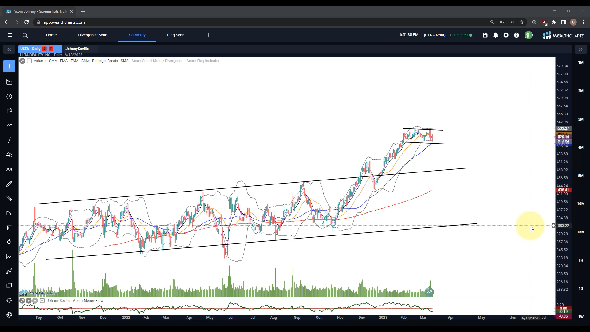Screen dimensions: 590x332
Task: Click the 383.22 crosshair price plus marker
Action: [553, 226]
